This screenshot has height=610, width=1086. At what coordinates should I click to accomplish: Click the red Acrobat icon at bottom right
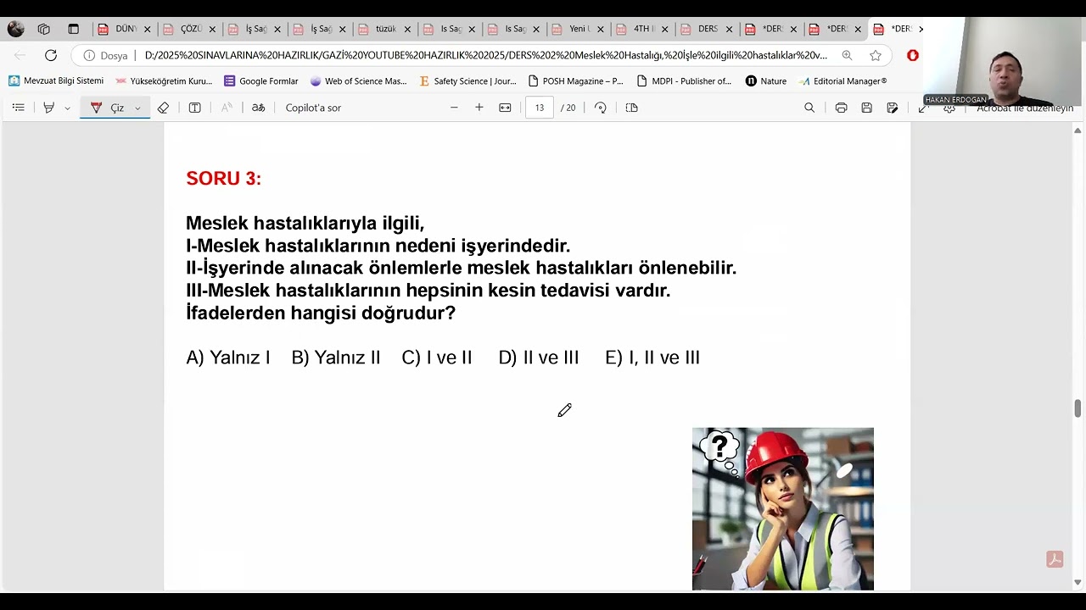1055,559
